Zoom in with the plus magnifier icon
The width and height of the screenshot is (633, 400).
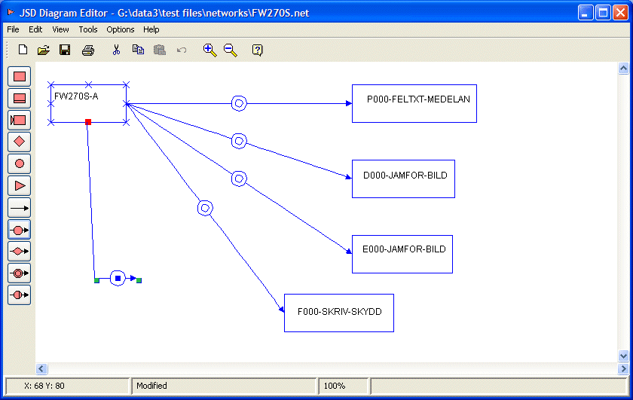(209, 50)
